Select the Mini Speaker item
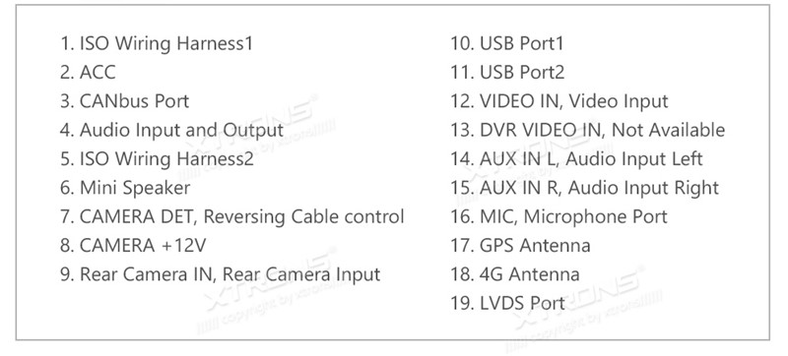The height and width of the screenshot is (356, 788). (125, 188)
